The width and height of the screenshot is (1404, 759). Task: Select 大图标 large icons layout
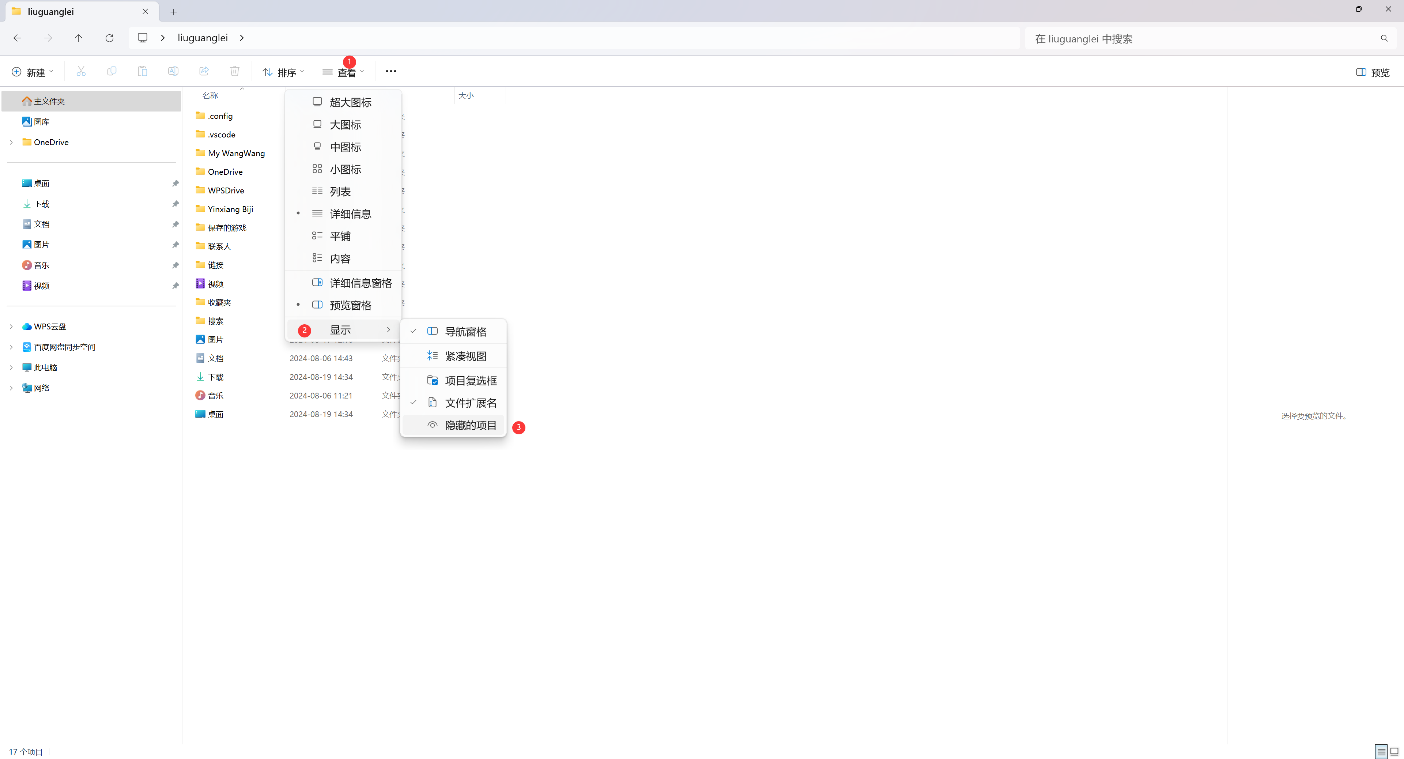coord(345,125)
